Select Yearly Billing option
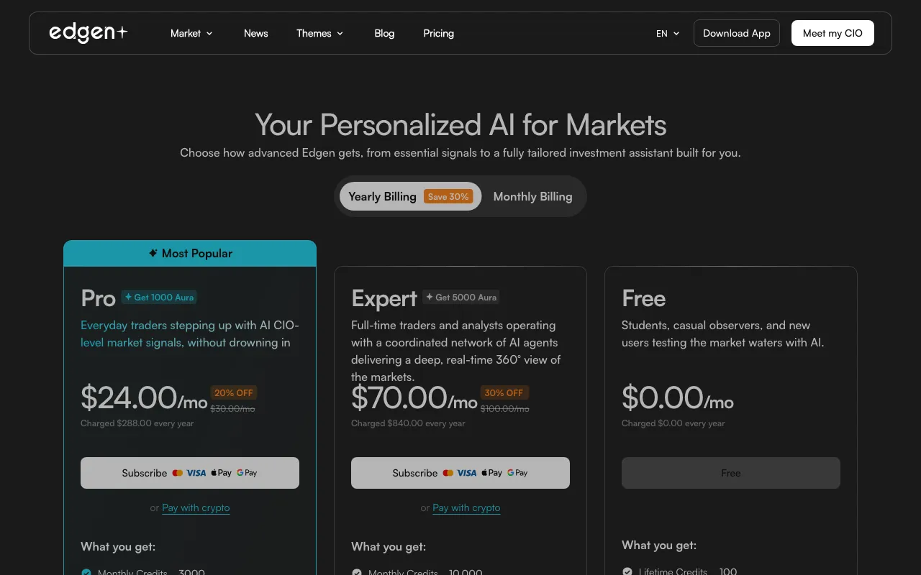This screenshot has width=921, height=575. tap(410, 196)
